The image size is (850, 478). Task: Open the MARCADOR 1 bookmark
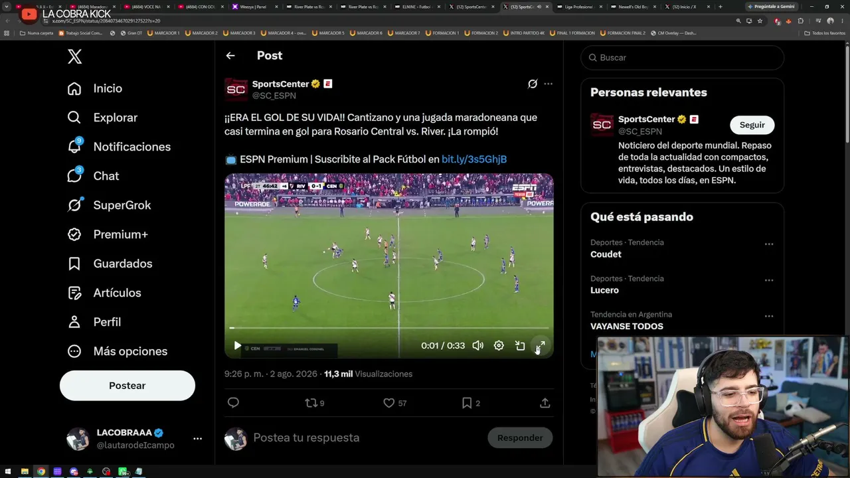click(x=163, y=33)
